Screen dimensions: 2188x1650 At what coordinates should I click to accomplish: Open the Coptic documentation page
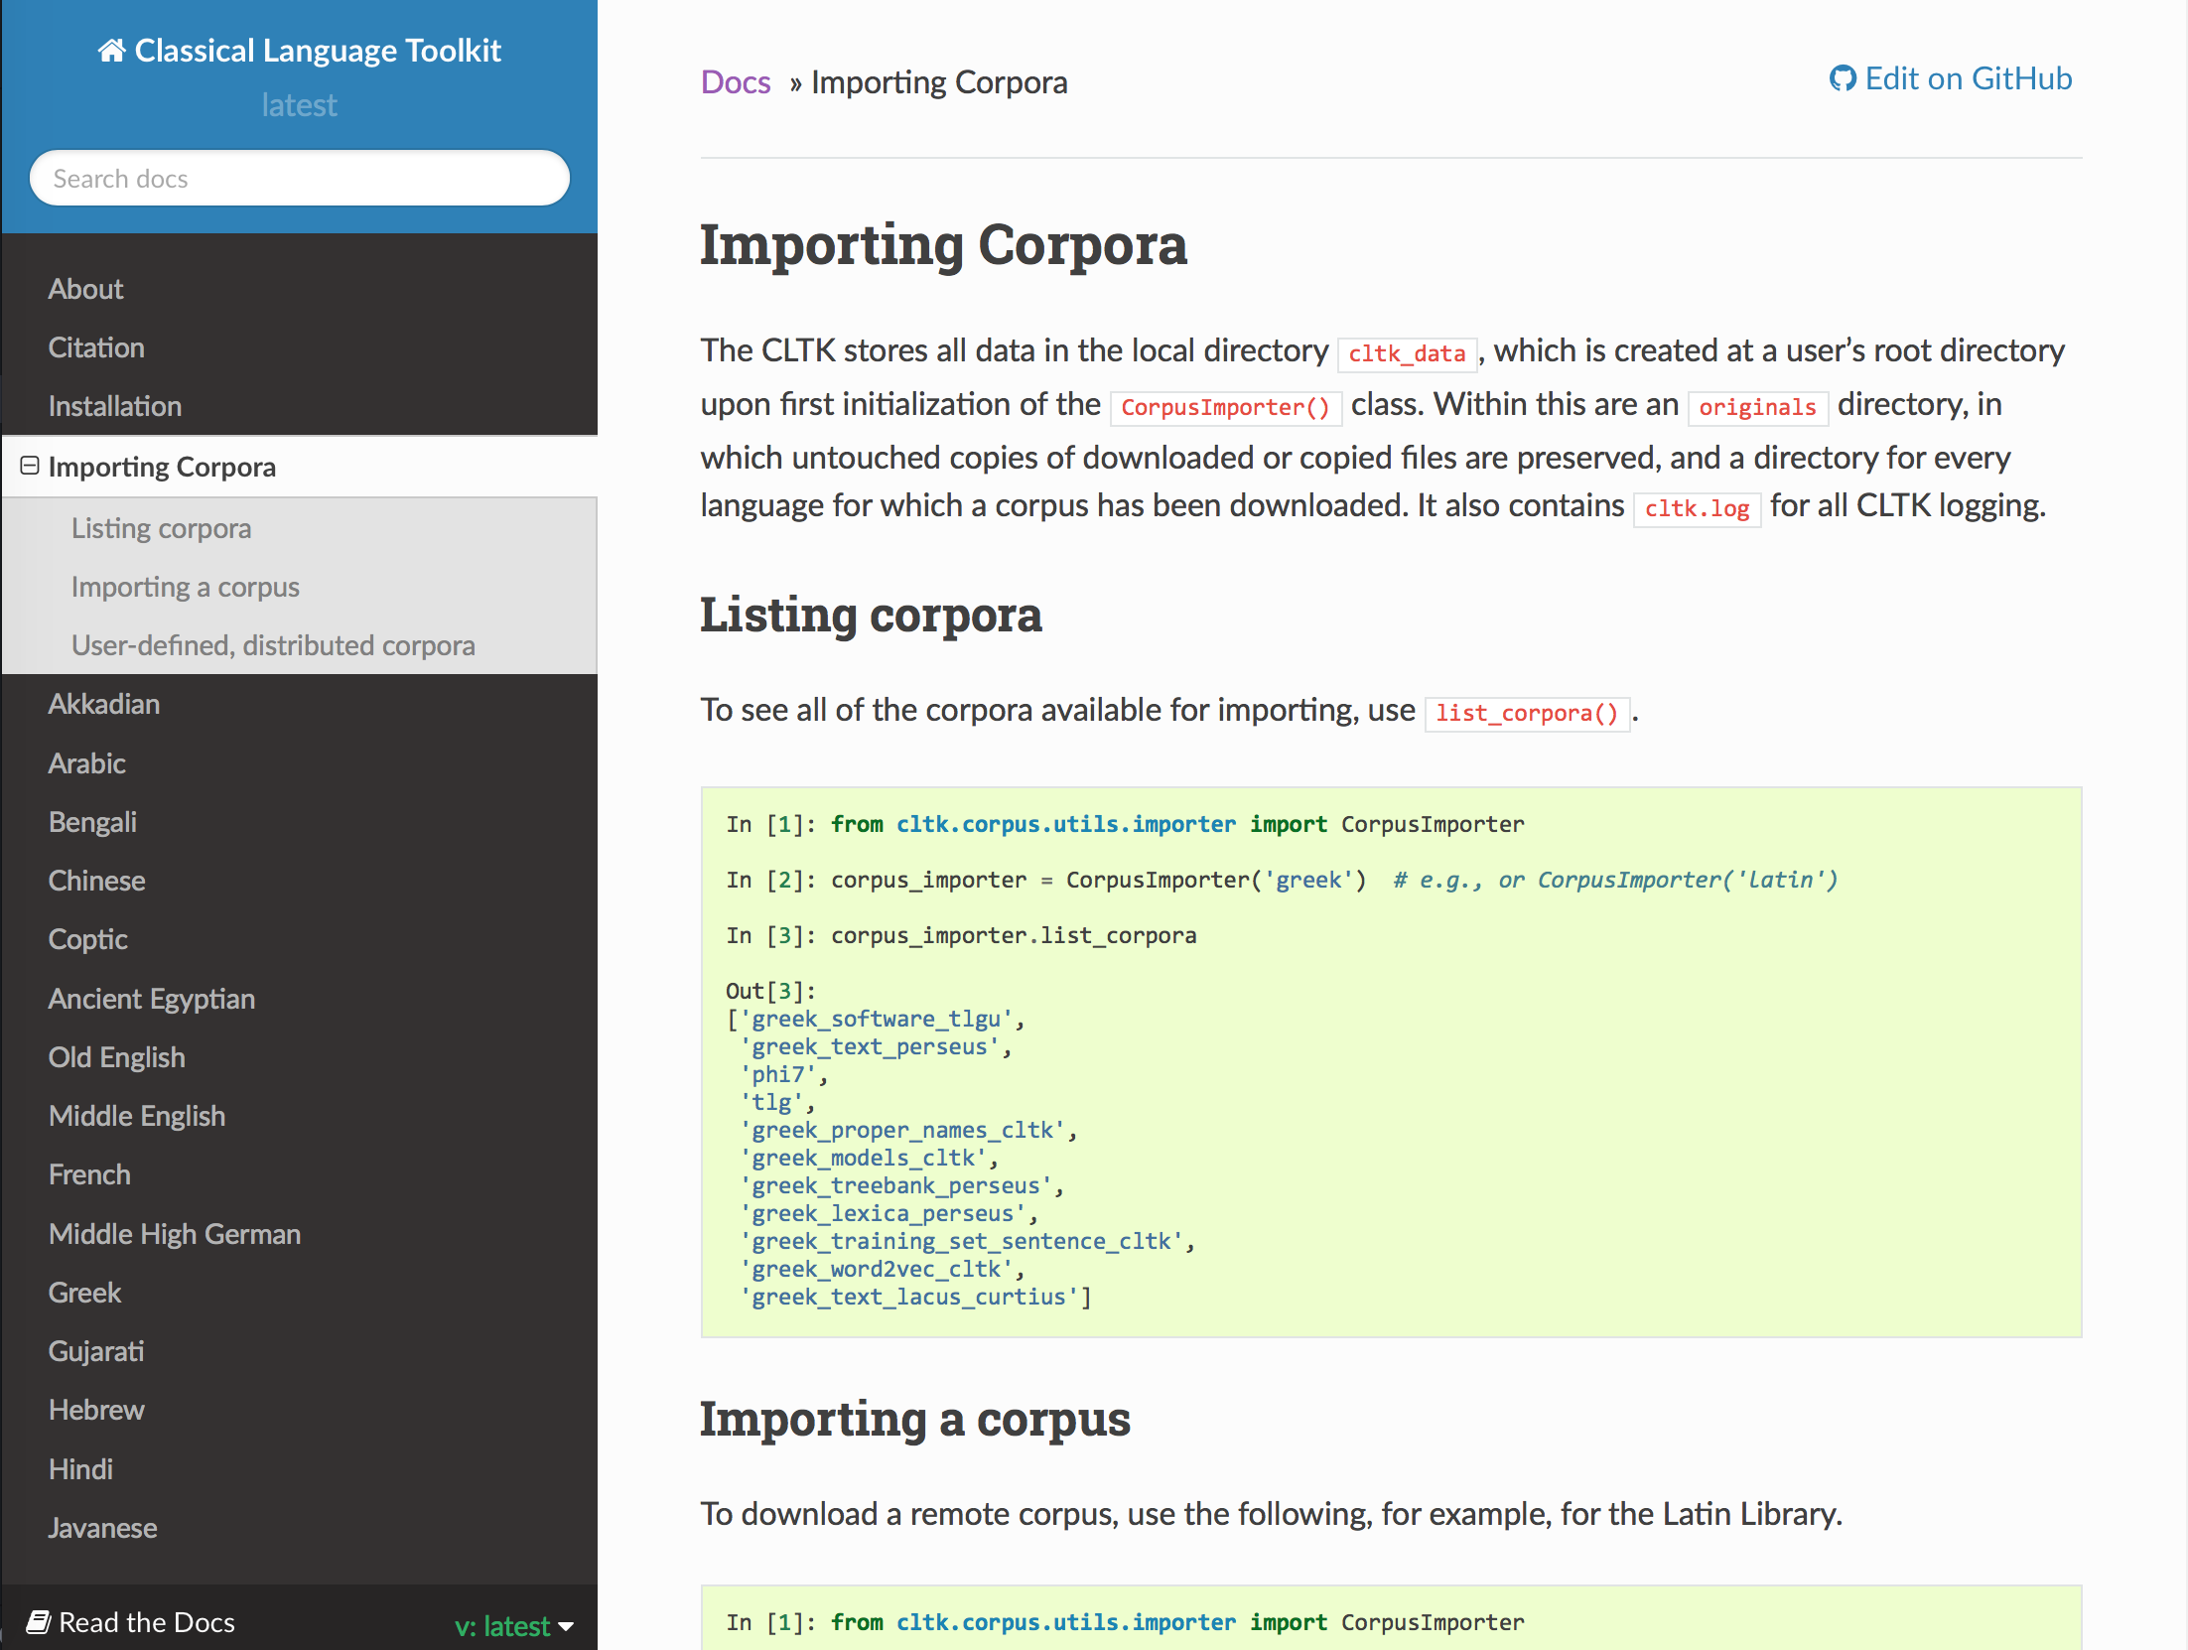[87, 939]
